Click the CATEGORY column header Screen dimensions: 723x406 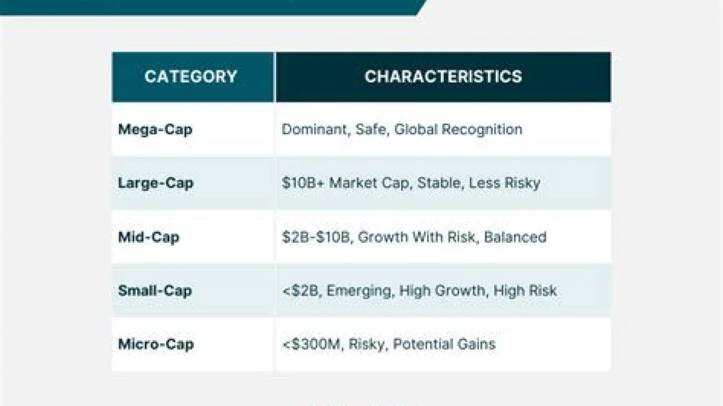coord(191,77)
